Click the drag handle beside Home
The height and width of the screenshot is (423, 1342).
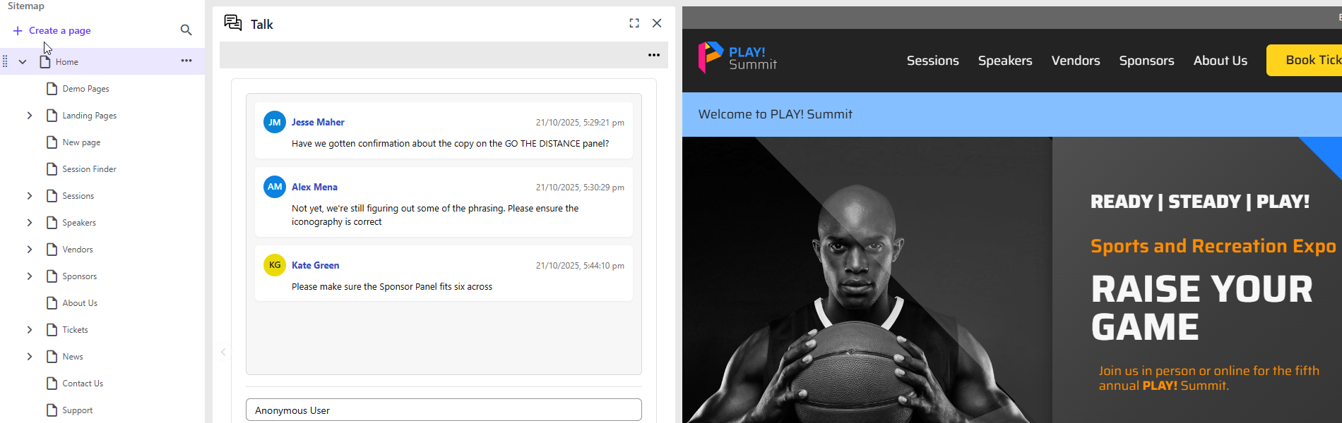coord(6,62)
